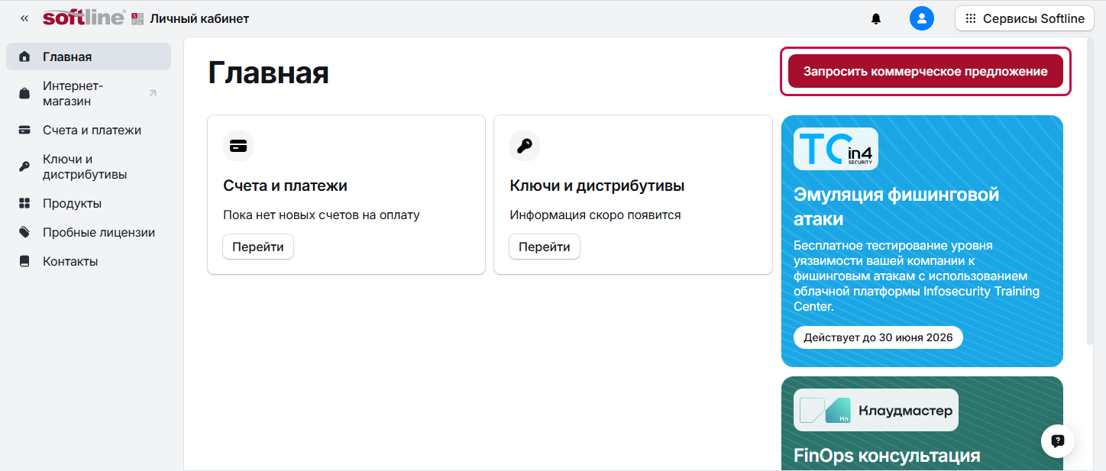The width and height of the screenshot is (1106, 471).
Task: Open notifications bell
Action: 876,19
